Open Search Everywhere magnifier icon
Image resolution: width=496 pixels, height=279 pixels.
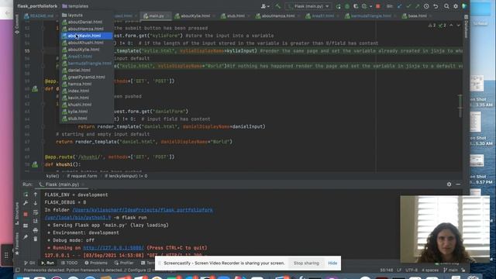(x=446, y=6)
